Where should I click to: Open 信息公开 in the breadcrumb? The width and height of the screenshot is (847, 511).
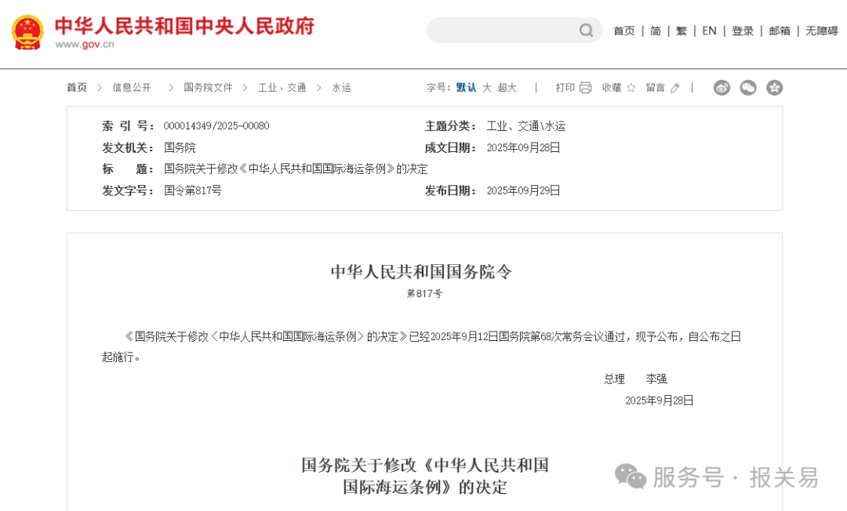(132, 88)
